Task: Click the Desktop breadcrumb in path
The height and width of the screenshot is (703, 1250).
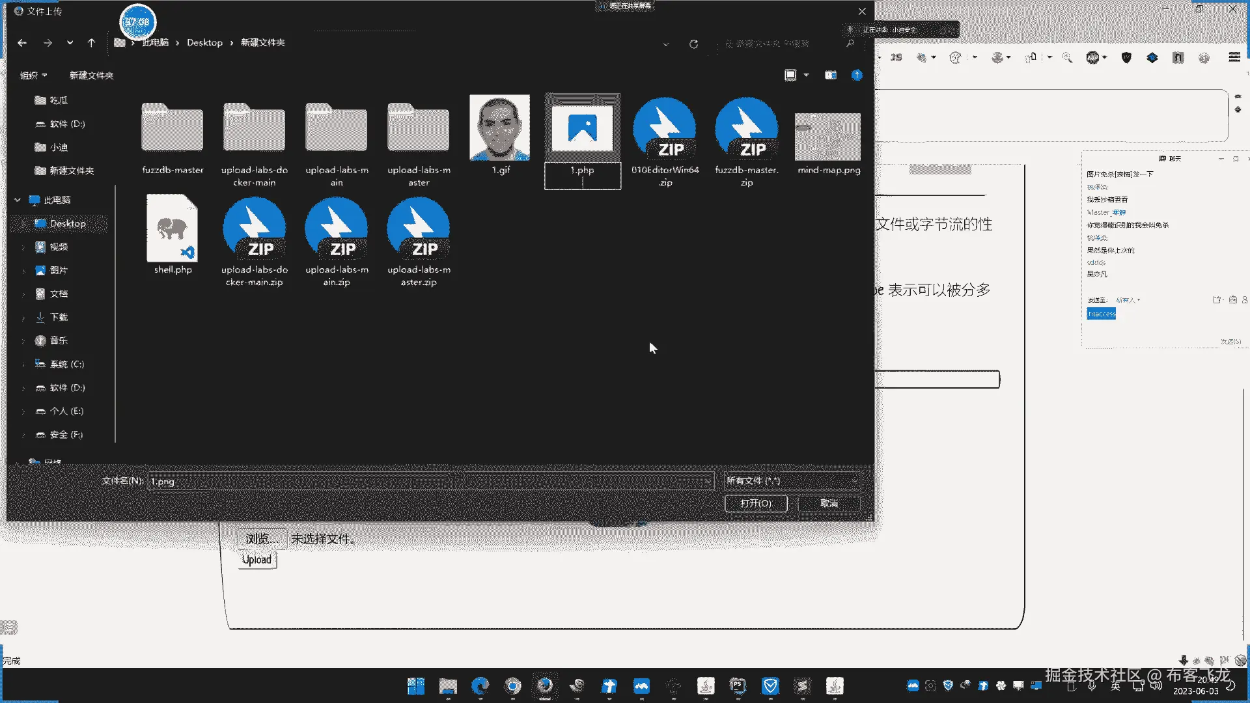Action: 204,43
